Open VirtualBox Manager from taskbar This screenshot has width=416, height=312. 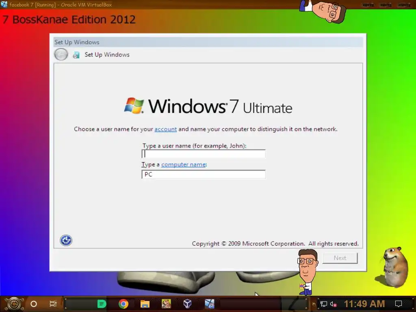(x=188, y=304)
